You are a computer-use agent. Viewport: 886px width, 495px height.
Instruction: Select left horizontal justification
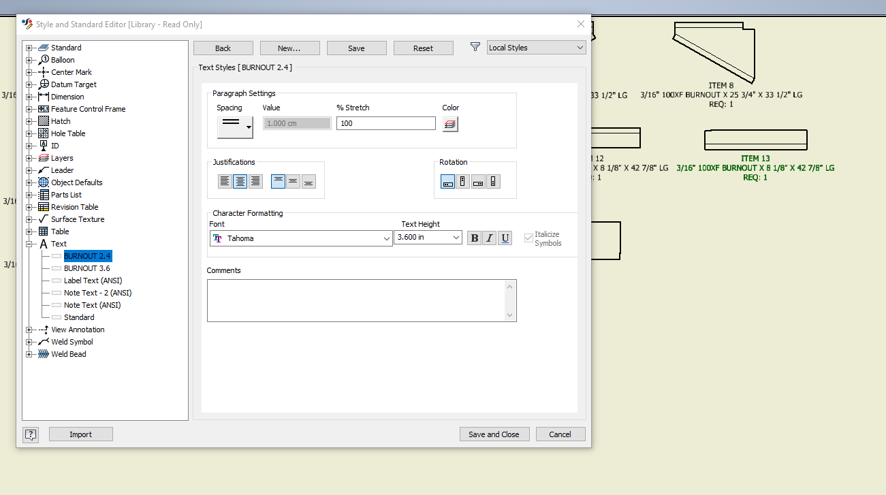click(x=225, y=181)
